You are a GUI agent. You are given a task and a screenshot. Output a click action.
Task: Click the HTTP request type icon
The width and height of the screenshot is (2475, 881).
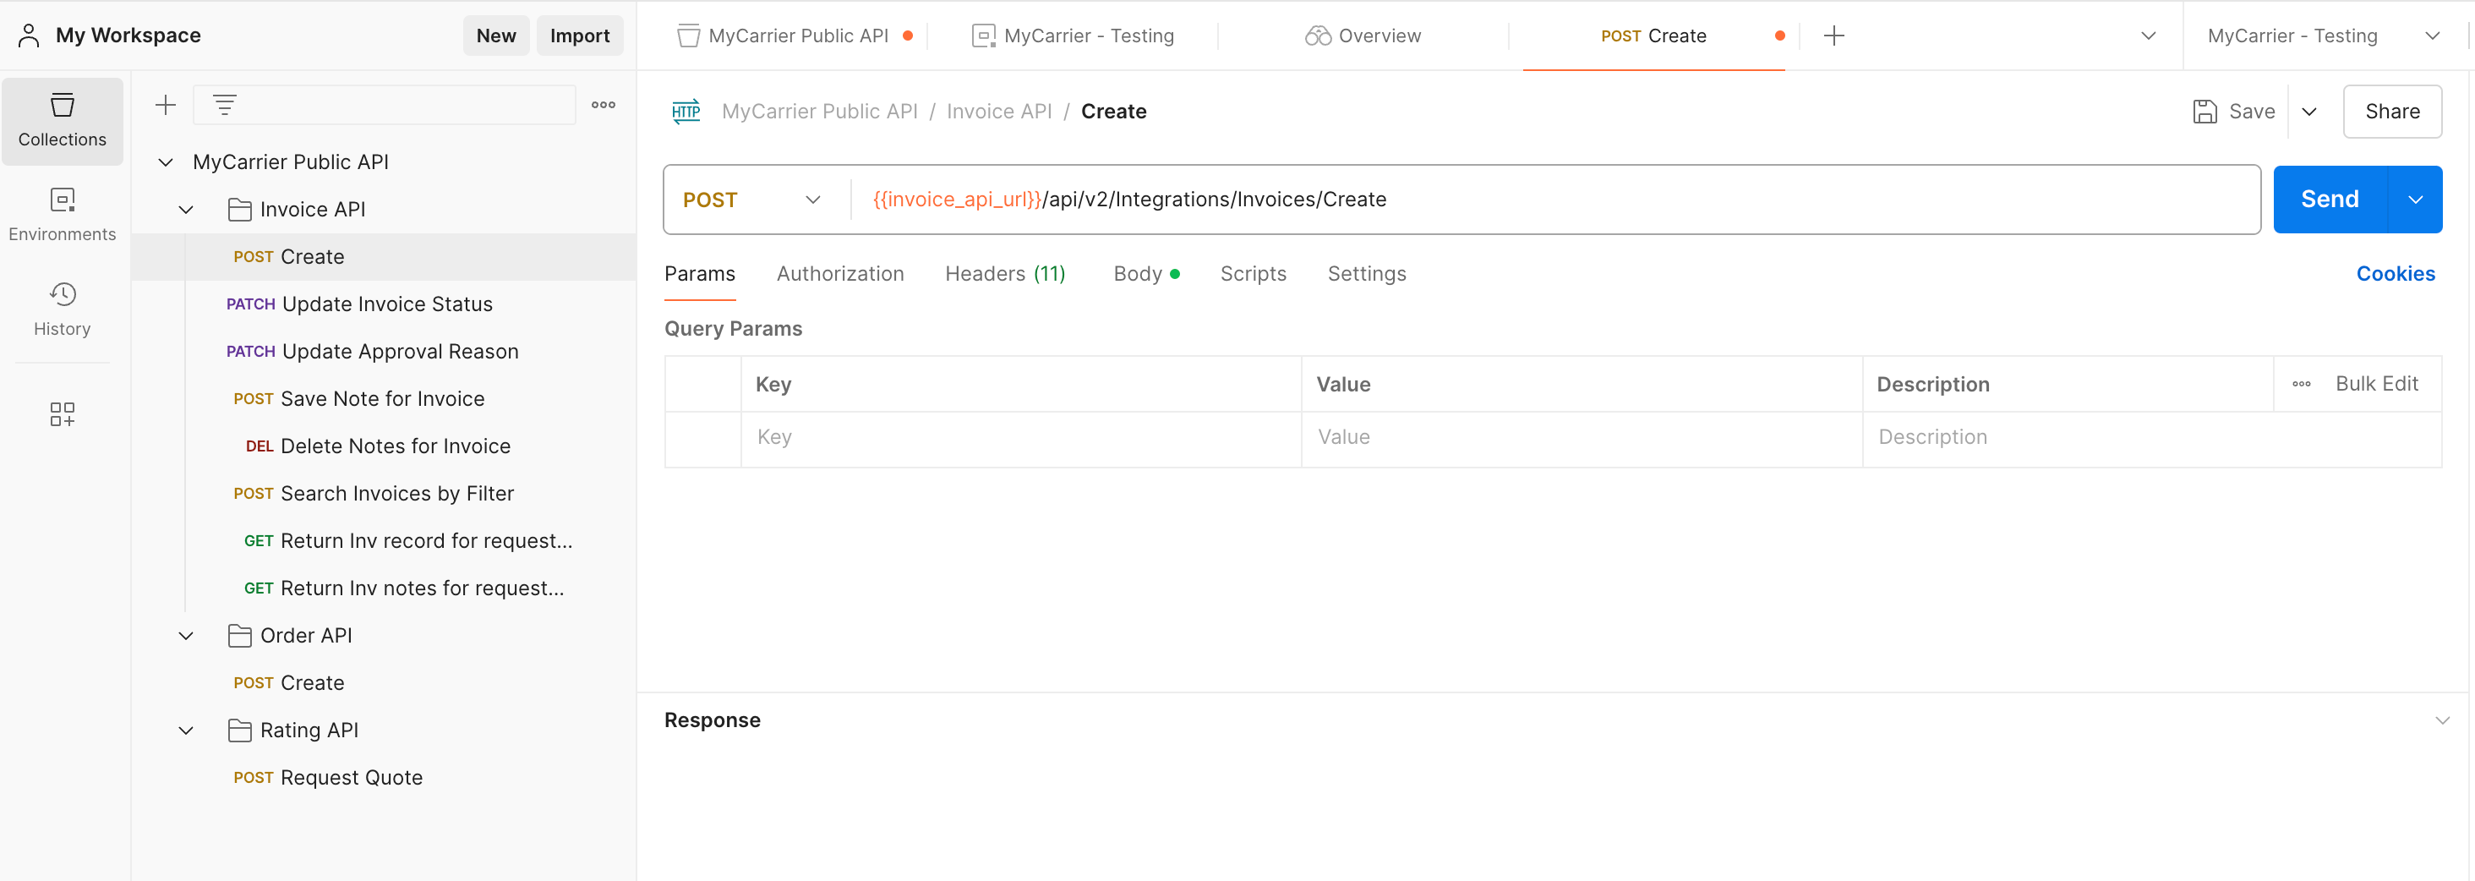[x=686, y=112]
